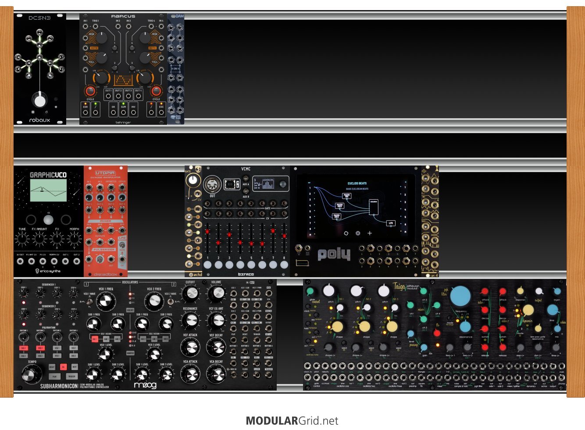This screenshot has height=430, width=585.
Task: Click the FX AMOUNT knob on Graphic VCO
Action: pyautogui.click(x=39, y=239)
